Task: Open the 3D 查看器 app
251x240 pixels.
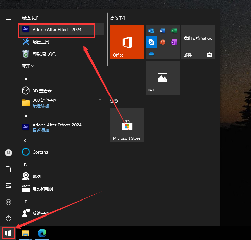Action: point(42,91)
